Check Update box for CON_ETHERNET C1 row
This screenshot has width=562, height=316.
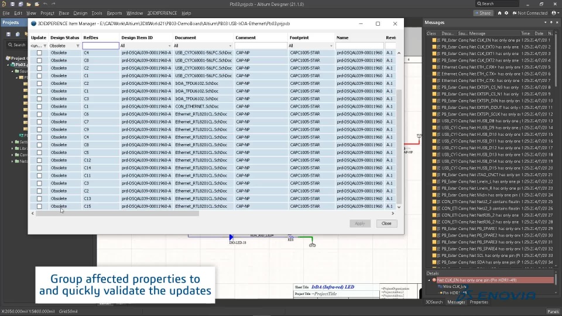(x=39, y=107)
